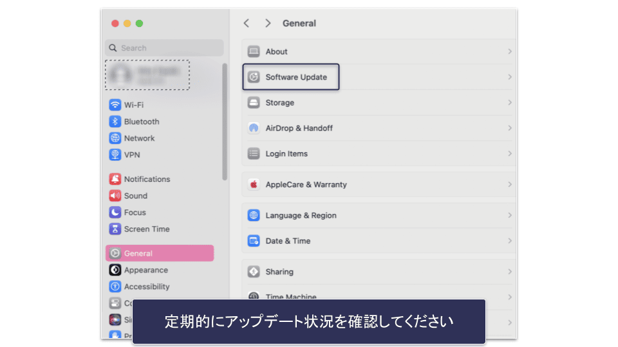
Task: Open the Storage row chevron
Action: pos(510,103)
